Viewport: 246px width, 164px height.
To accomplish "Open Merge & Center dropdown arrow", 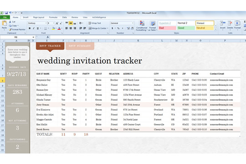I will tap(108, 28).
